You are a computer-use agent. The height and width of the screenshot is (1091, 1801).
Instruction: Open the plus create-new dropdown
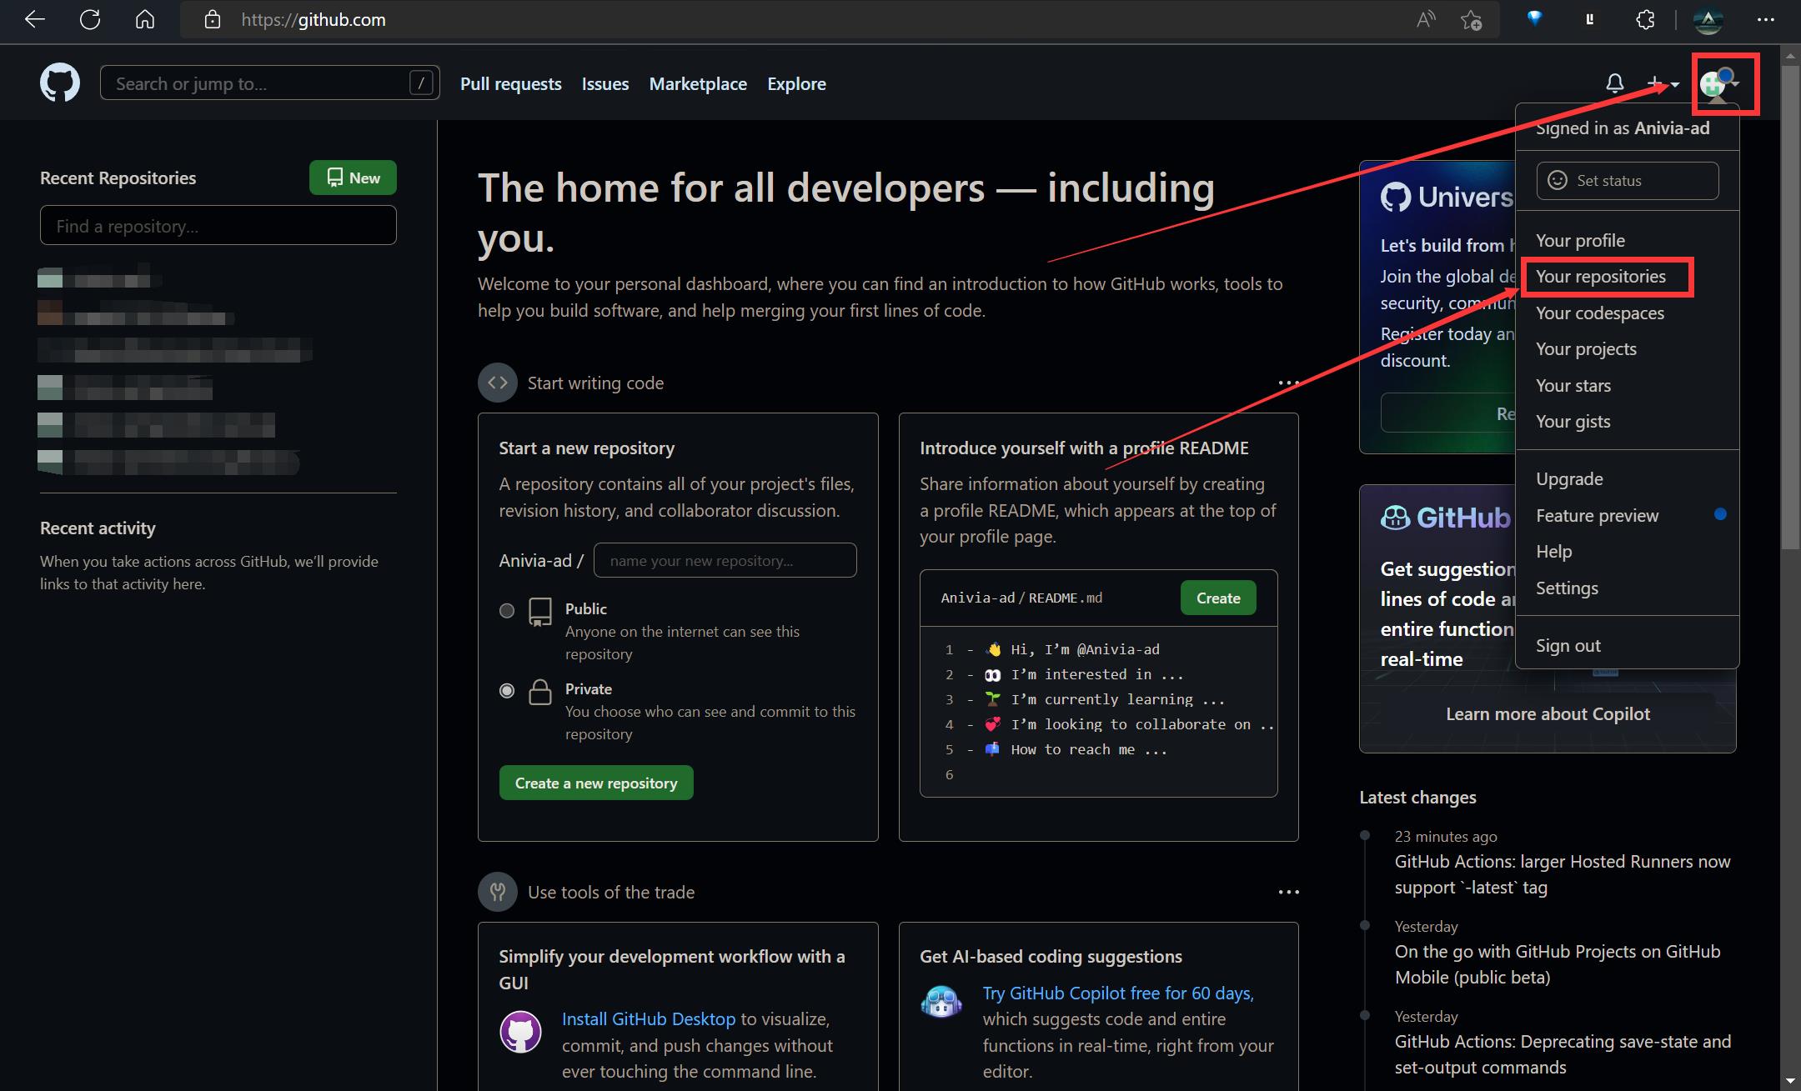[1663, 83]
